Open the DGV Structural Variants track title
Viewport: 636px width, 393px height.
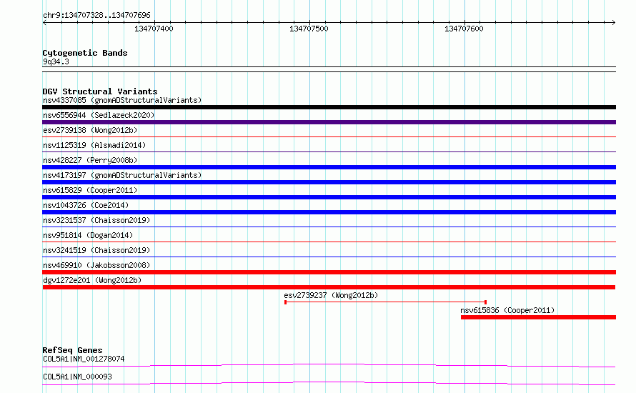tap(100, 91)
